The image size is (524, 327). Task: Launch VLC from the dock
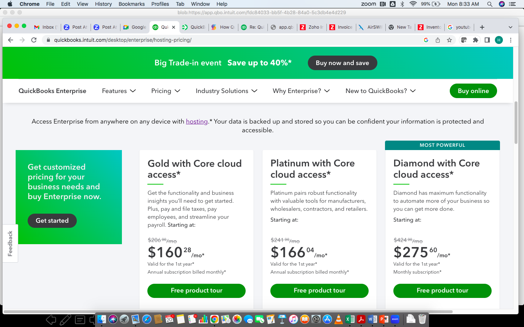338,319
